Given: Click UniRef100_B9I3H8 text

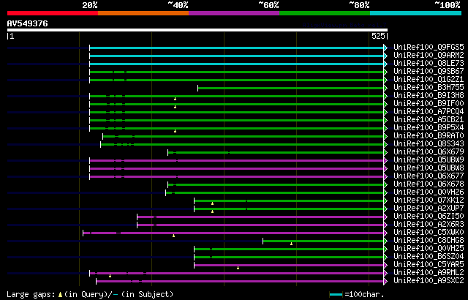Looking at the screenshot, I should pyautogui.click(x=429, y=96).
